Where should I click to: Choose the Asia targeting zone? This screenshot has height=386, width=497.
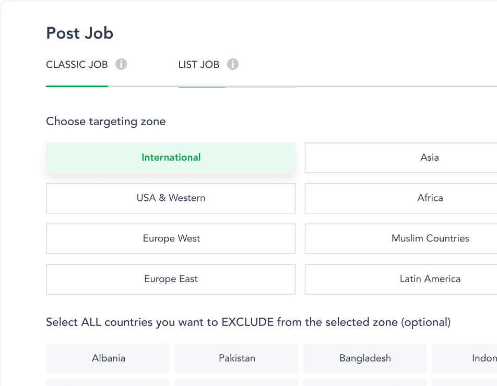point(430,158)
